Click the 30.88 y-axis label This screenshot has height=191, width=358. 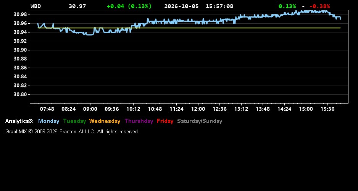click(20, 59)
